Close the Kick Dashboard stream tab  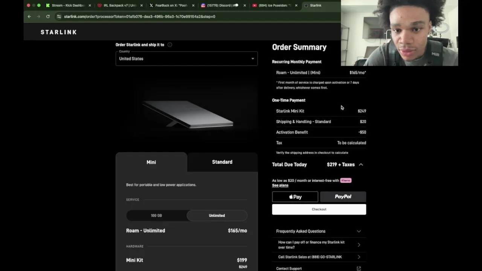click(90, 6)
